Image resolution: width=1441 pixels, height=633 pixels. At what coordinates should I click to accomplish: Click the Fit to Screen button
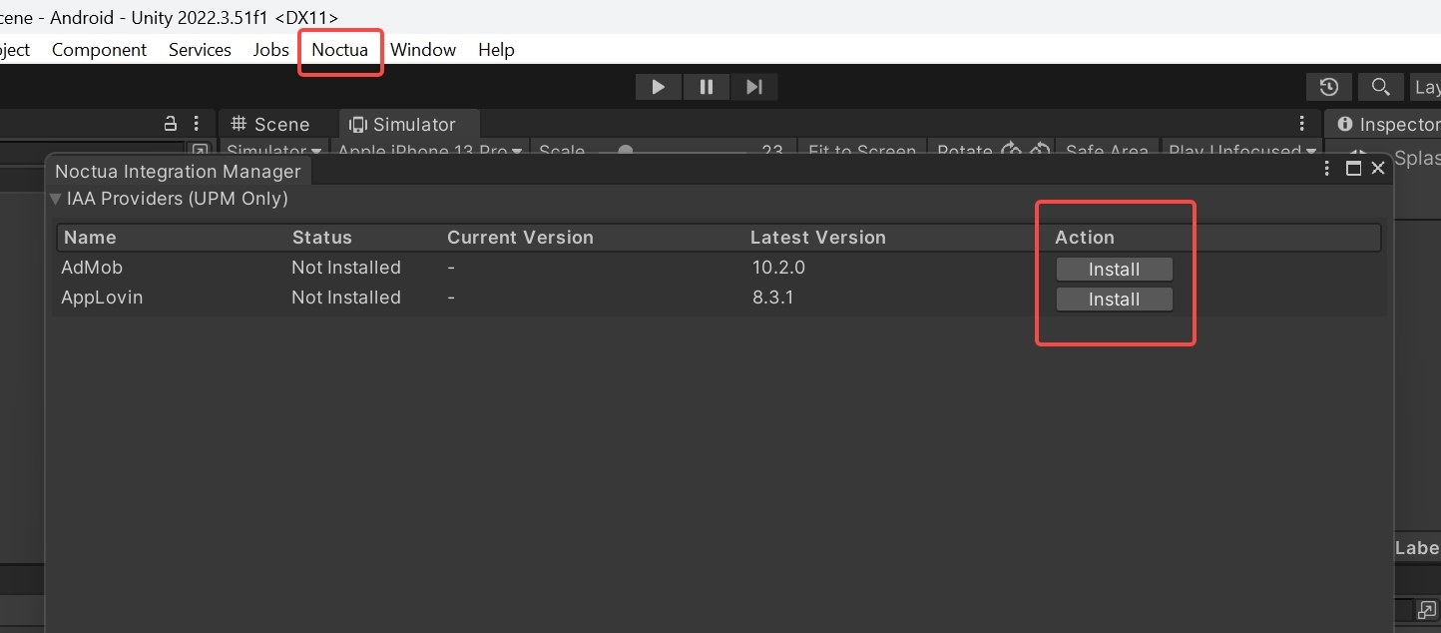862,150
